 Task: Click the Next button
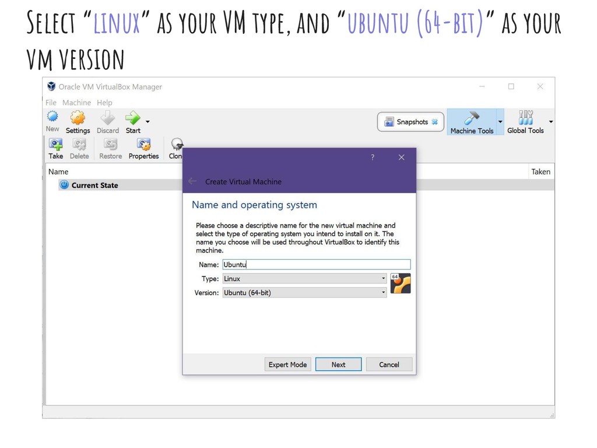338,365
